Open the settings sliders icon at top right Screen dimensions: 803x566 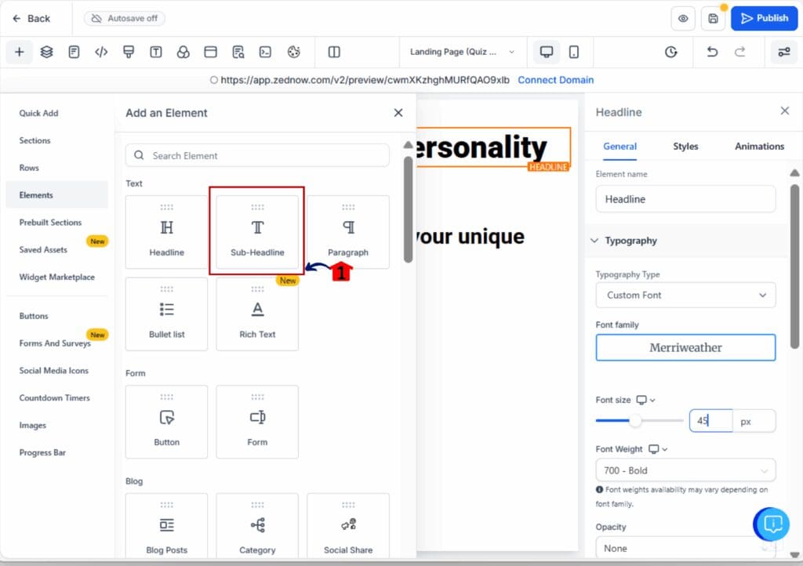coord(783,52)
